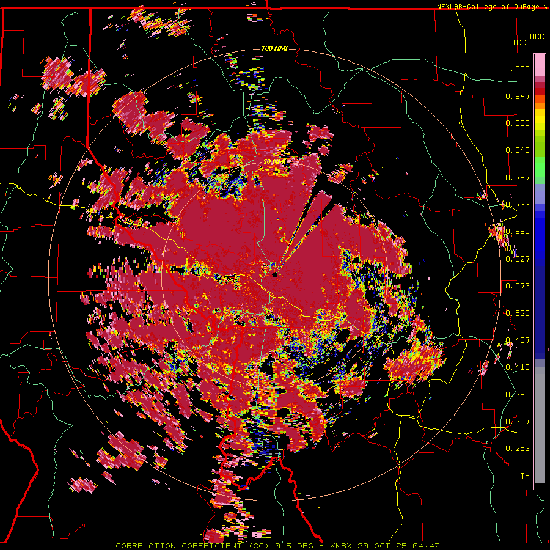Click the 50 NMI range ring label
Screen dimensions: 550x550
tap(274, 162)
